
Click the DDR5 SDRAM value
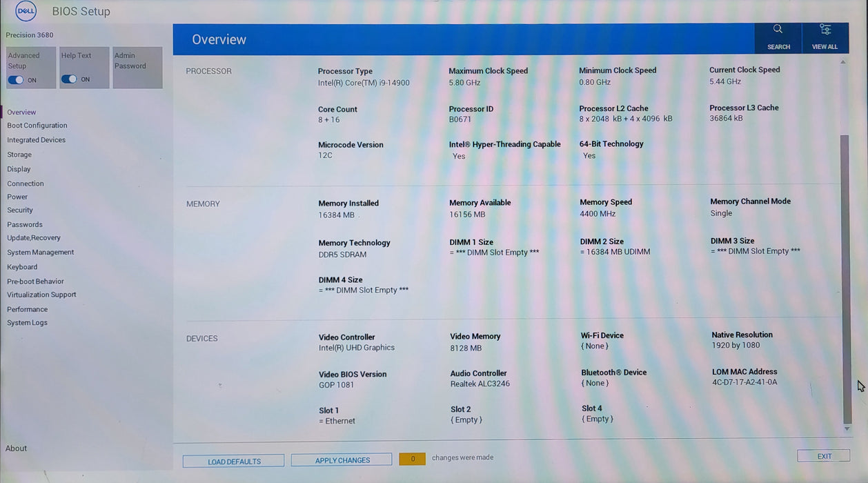point(342,255)
